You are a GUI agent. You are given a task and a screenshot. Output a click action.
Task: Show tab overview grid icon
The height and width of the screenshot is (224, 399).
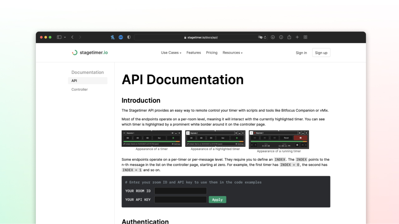pos(305,37)
